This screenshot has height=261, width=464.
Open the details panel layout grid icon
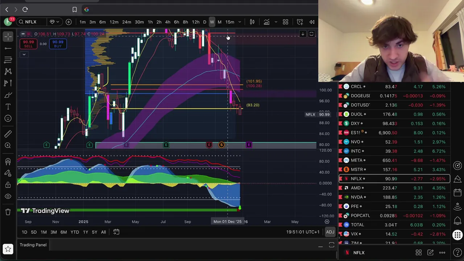(x=419, y=253)
